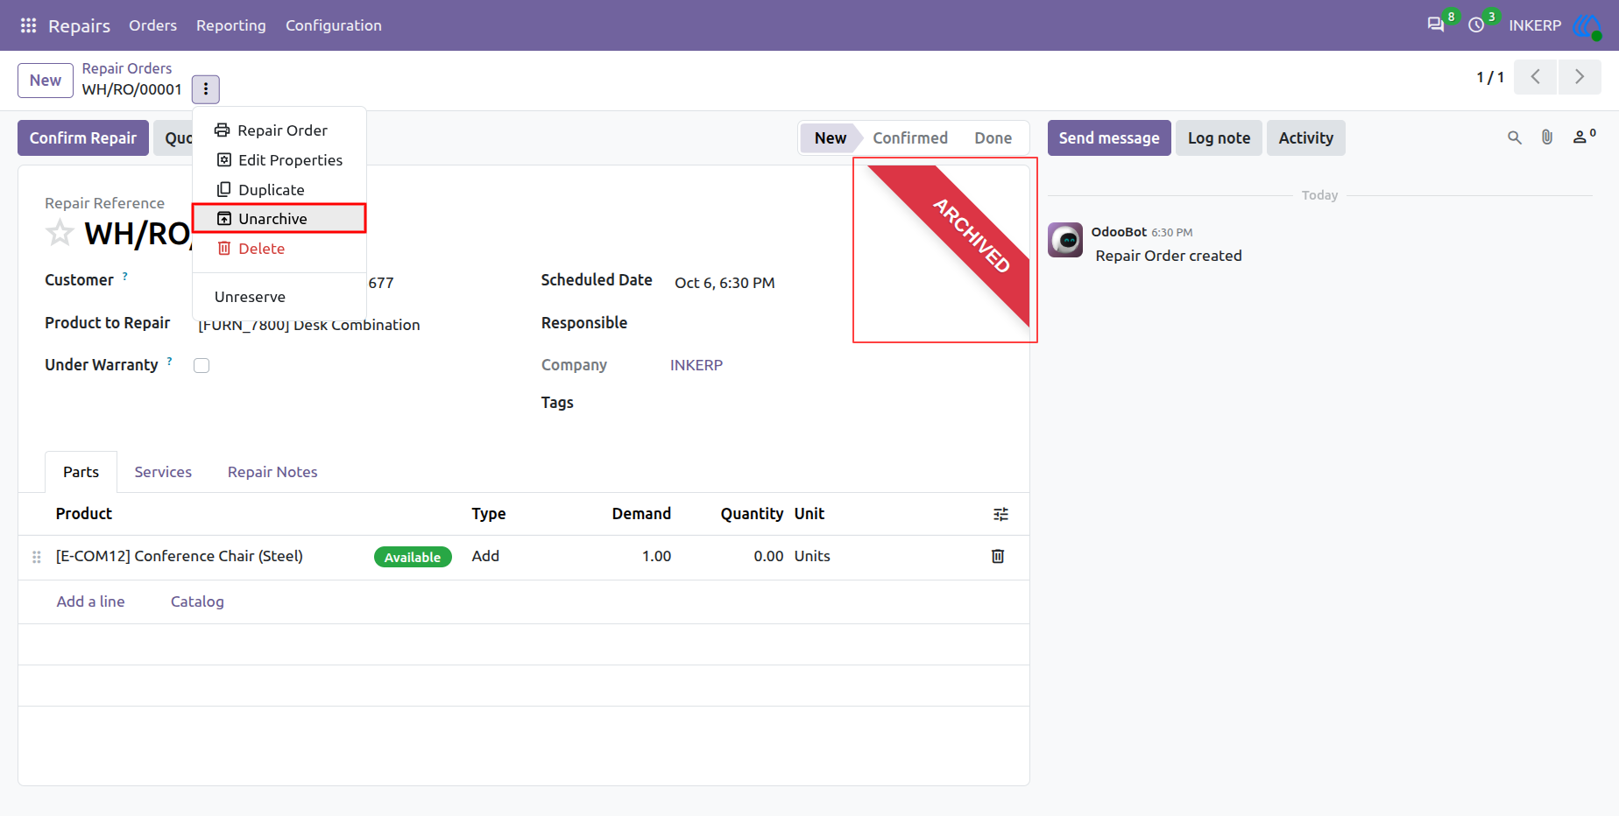Click the Add a line link
The height and width of the screenshot is (816, 1619).
(90, 601)
